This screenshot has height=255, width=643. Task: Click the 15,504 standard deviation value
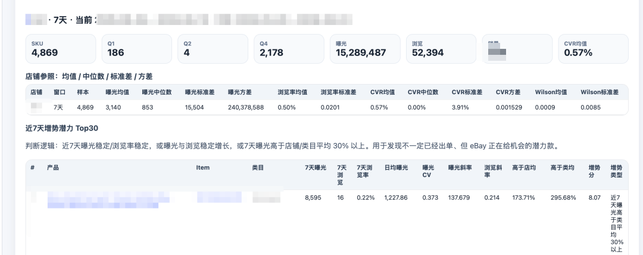point(194,108)
